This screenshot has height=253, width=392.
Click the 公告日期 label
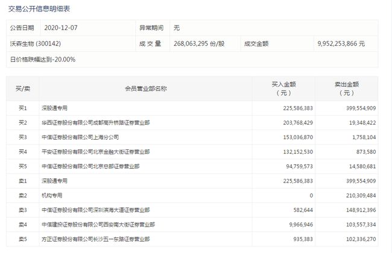(x=22, y=28)
